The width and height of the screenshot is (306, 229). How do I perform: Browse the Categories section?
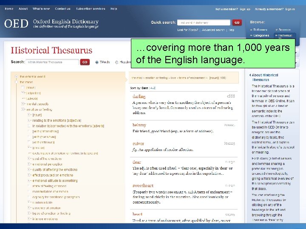click(x=261, y=36)
